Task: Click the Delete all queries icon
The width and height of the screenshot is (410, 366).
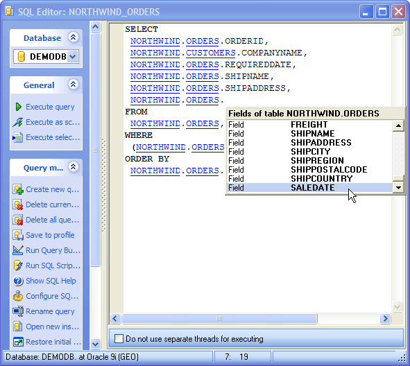Action: click(x=18, y=220)
